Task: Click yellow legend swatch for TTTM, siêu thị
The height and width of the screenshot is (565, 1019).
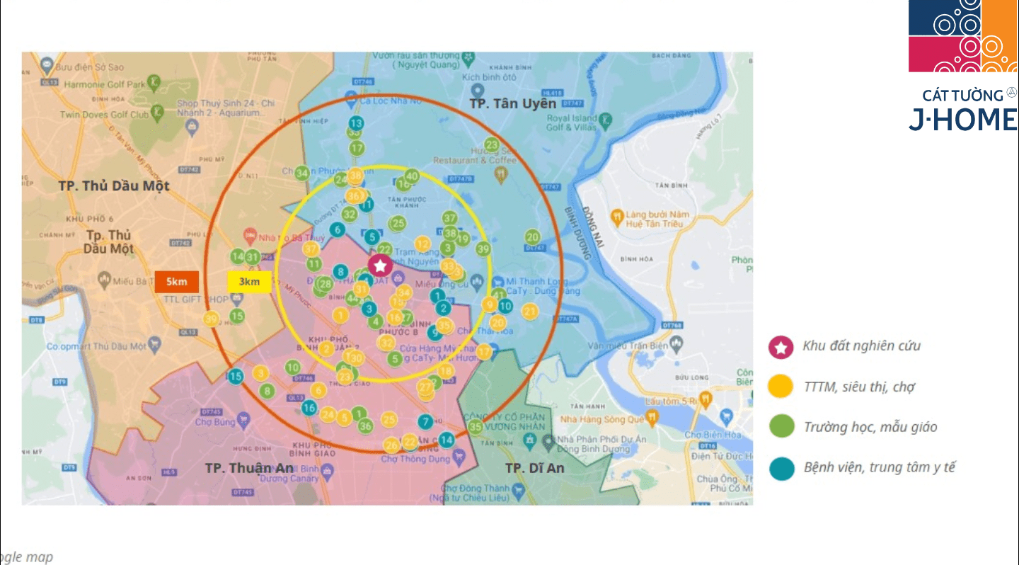Action: [781, 387]
